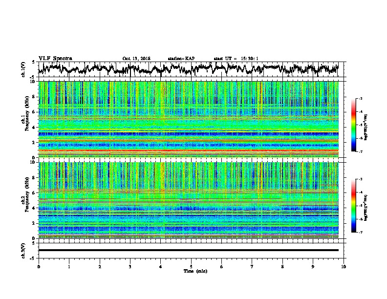Click time axis tick label "8"
The width and height of the screenshot is (387, 299).
pos(282,267)
